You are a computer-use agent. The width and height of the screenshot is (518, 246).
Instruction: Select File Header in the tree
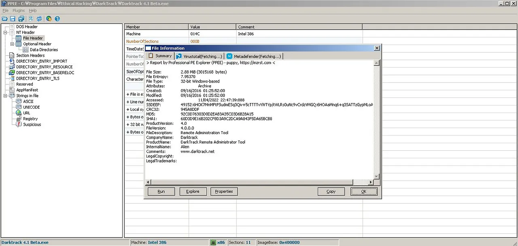click(33, 38)
